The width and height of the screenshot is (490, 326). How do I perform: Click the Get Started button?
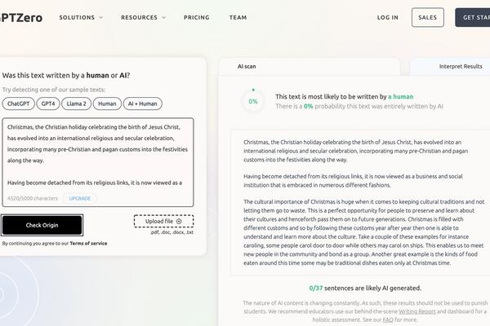[x=473, y=17]
